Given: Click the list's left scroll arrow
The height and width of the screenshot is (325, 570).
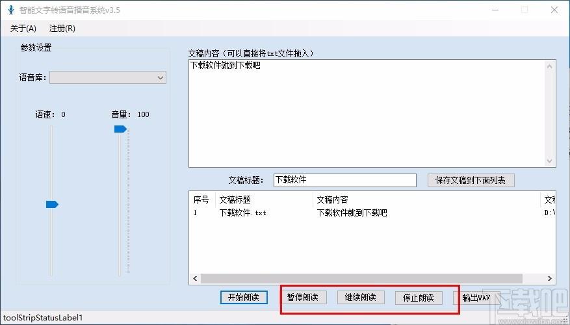Looking at the screenshot, I should 195,278.
